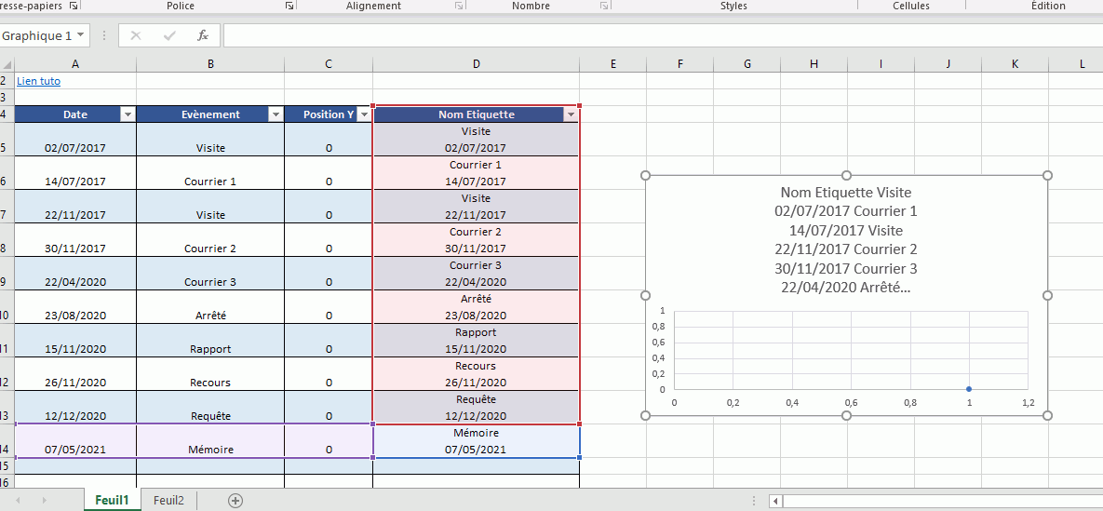Add a new sheet with plus icon
Image resolution: width=1103 pixels, height=511 pixels.
pos(235,501)
